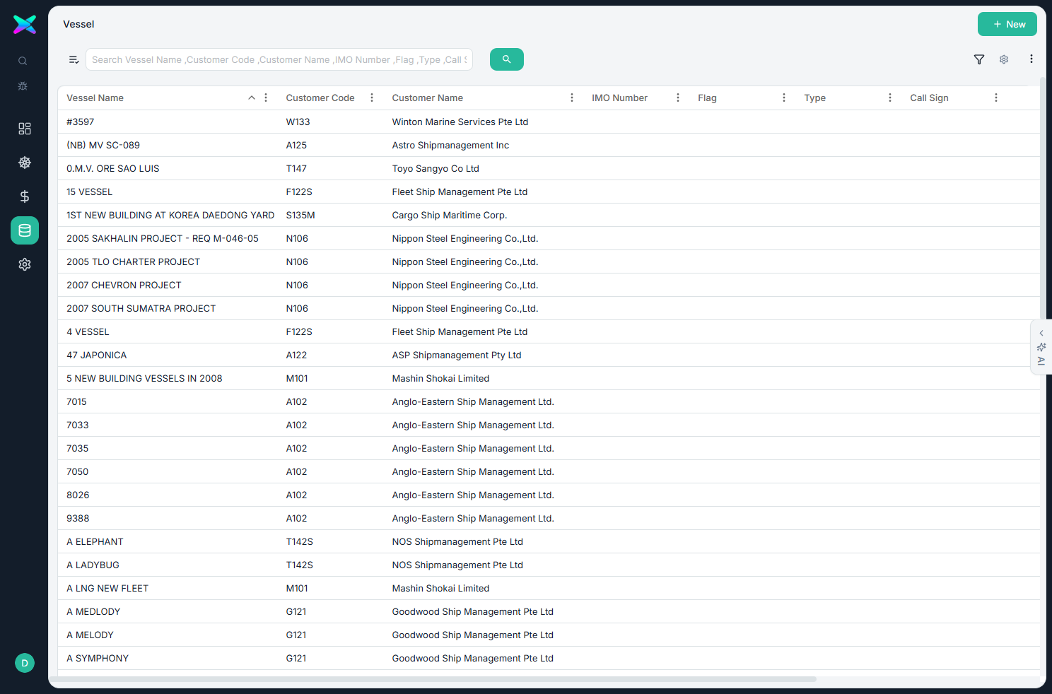The width and height of the screenshot is (1052, 694).
Task: Open Flag column options menu
Action: coord(784,98)
